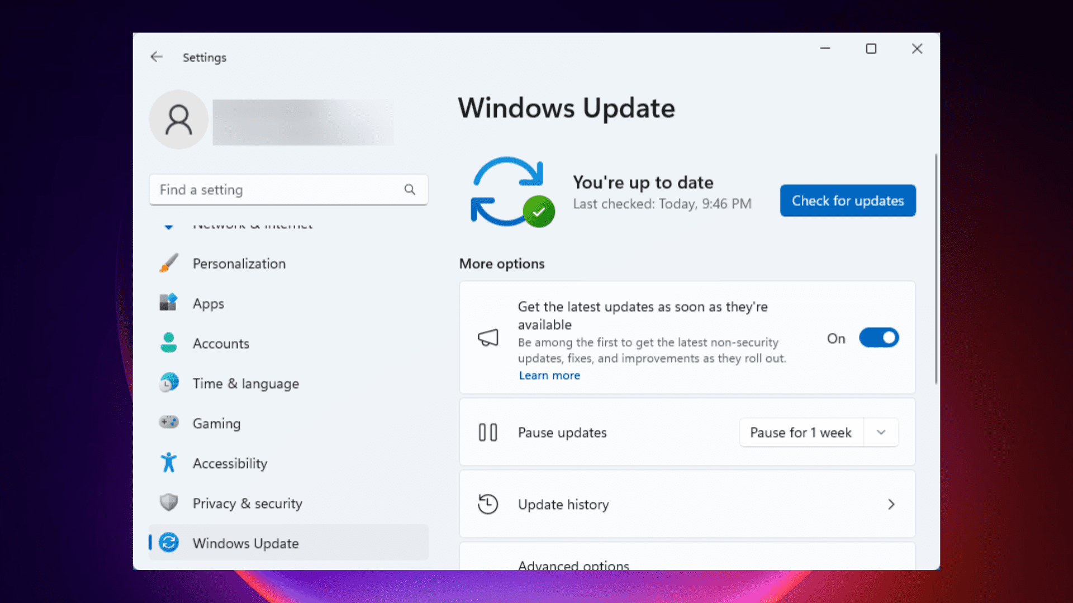Click the Accessibility figure icon

169,463
